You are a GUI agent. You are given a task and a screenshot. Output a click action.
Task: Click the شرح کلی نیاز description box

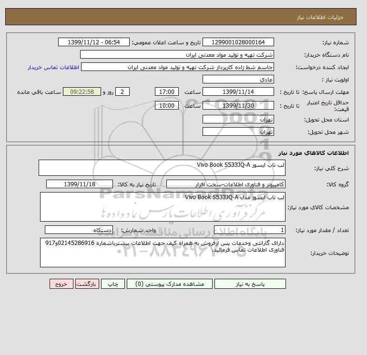162,168
